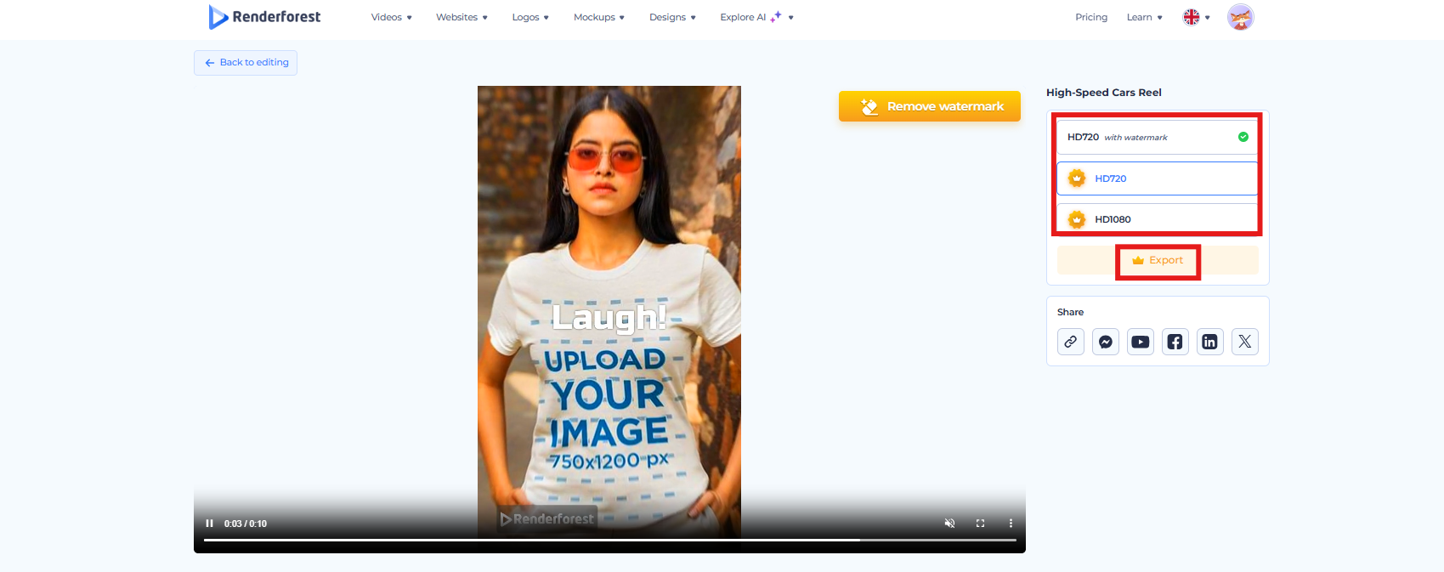Select HD720 with watermark quality
Viewport: 1444px width, 572px height.
click(1158, 137)
